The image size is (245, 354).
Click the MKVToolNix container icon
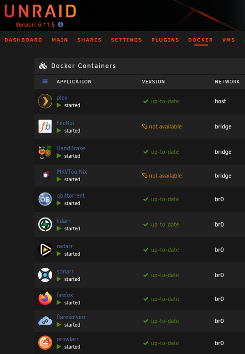(45, 175)
